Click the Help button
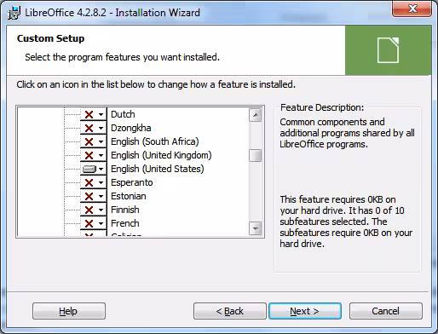The width and height of the screenshot is (438, 334). coord(69,311)
